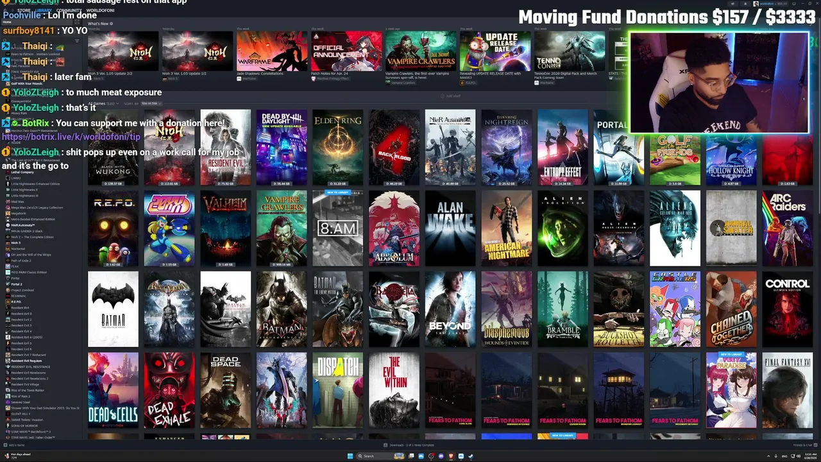Click the microphone icon in system tray
821x462 pixels.
pos(775,456)
